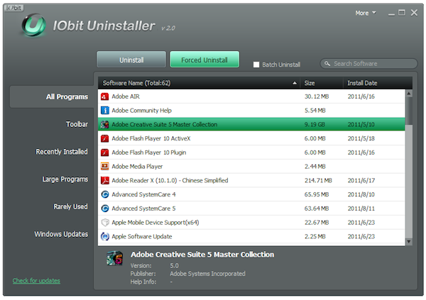Enable the Batch Uninstall checkbox

(x=256, y=65)
